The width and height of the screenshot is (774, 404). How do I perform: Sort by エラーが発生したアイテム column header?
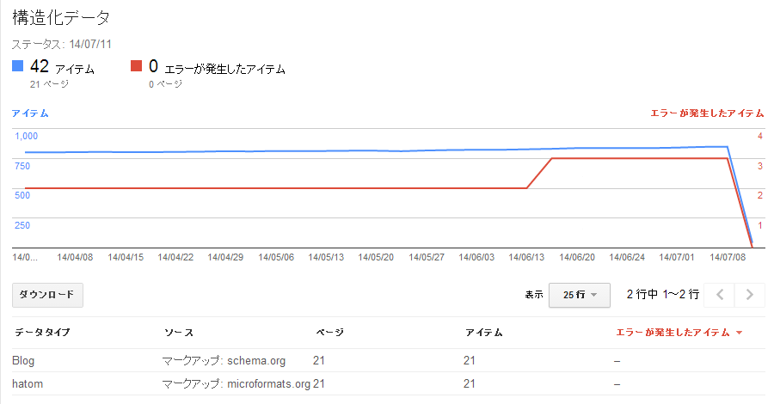tap(679, 333)
